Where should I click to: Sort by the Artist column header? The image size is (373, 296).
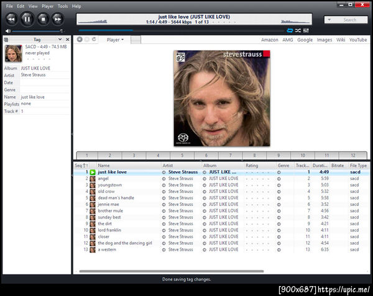pos(182,166)
